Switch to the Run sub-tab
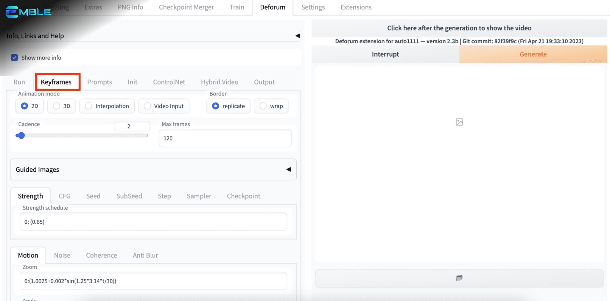Image resolution: width=610 pixels, height=301 pixels. 19,82
